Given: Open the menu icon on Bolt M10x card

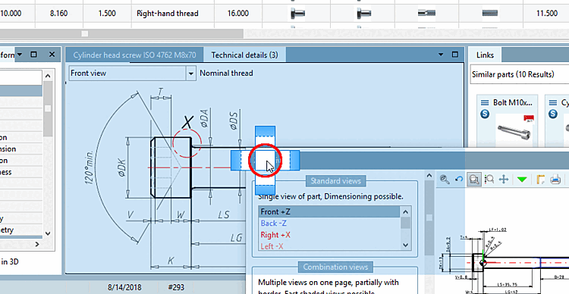Looking at the screenshot, I should point(485,103).
